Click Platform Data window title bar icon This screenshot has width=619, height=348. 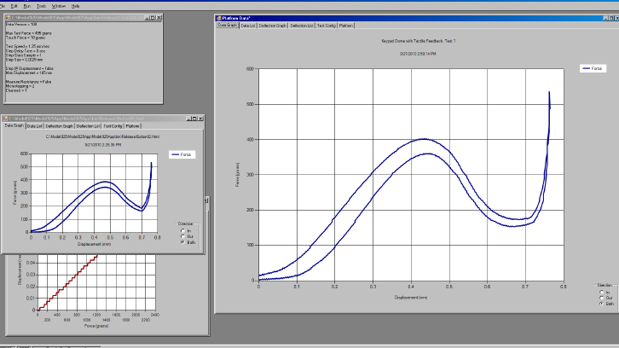[x=220, y=17]
